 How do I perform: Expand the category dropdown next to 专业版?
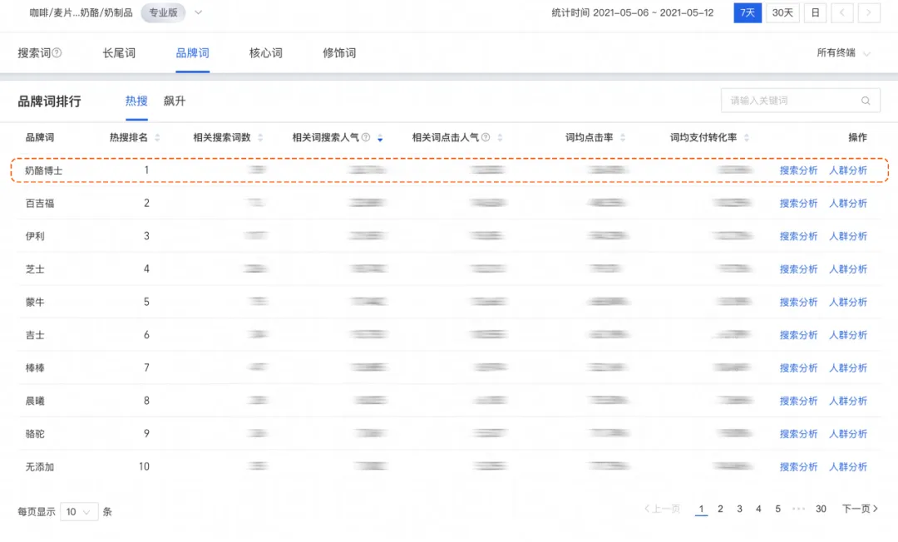pyautogui.click(x=198, y=12)
